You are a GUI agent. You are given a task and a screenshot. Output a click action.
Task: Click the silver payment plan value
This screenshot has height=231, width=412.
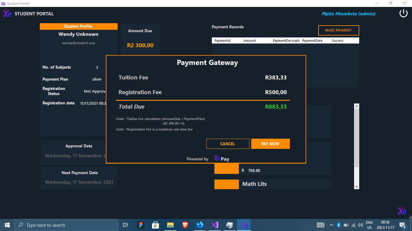pyautogui.click(x=97, y=79)
